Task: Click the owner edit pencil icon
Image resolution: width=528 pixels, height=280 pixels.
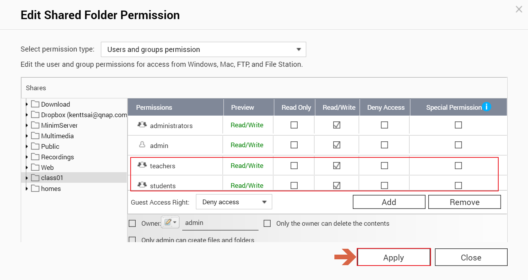Action: pyautogui.click(x=168, y=223)
